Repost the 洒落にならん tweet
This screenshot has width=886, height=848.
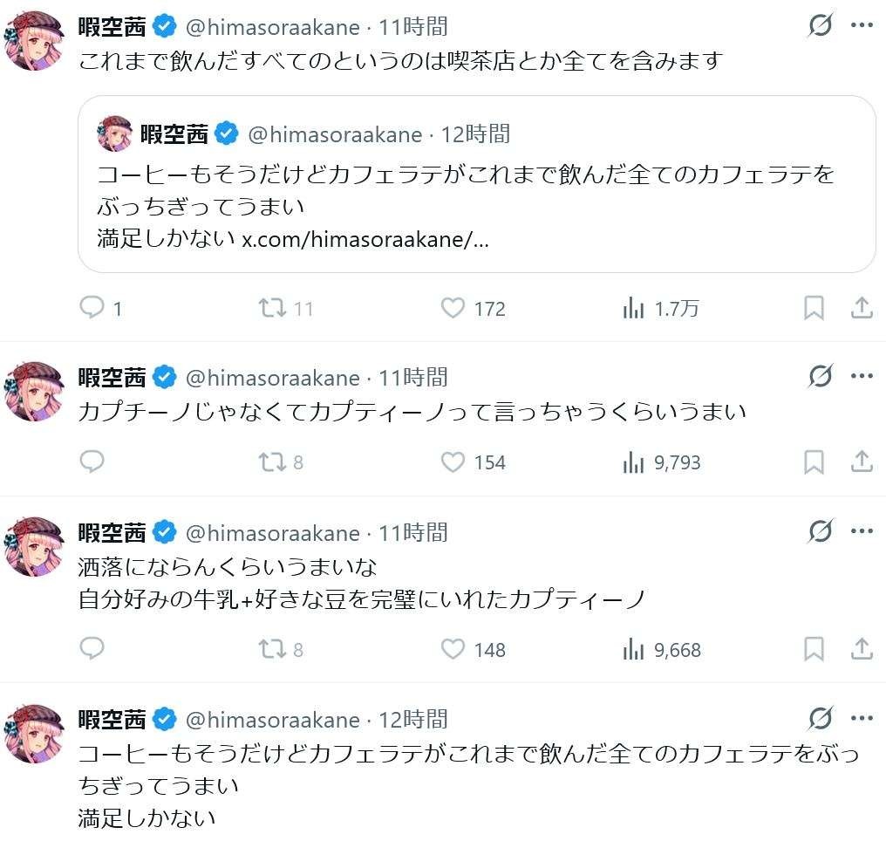[x=274, y=649]
